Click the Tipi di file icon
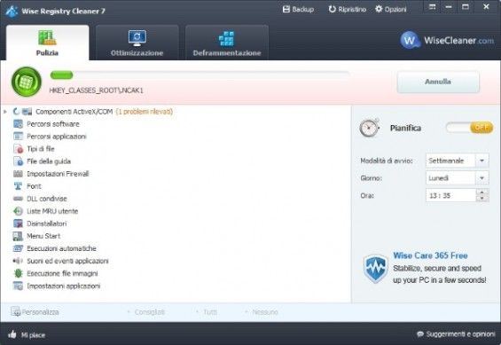This screenshot has width=501, height=345. tap(18, 149)
